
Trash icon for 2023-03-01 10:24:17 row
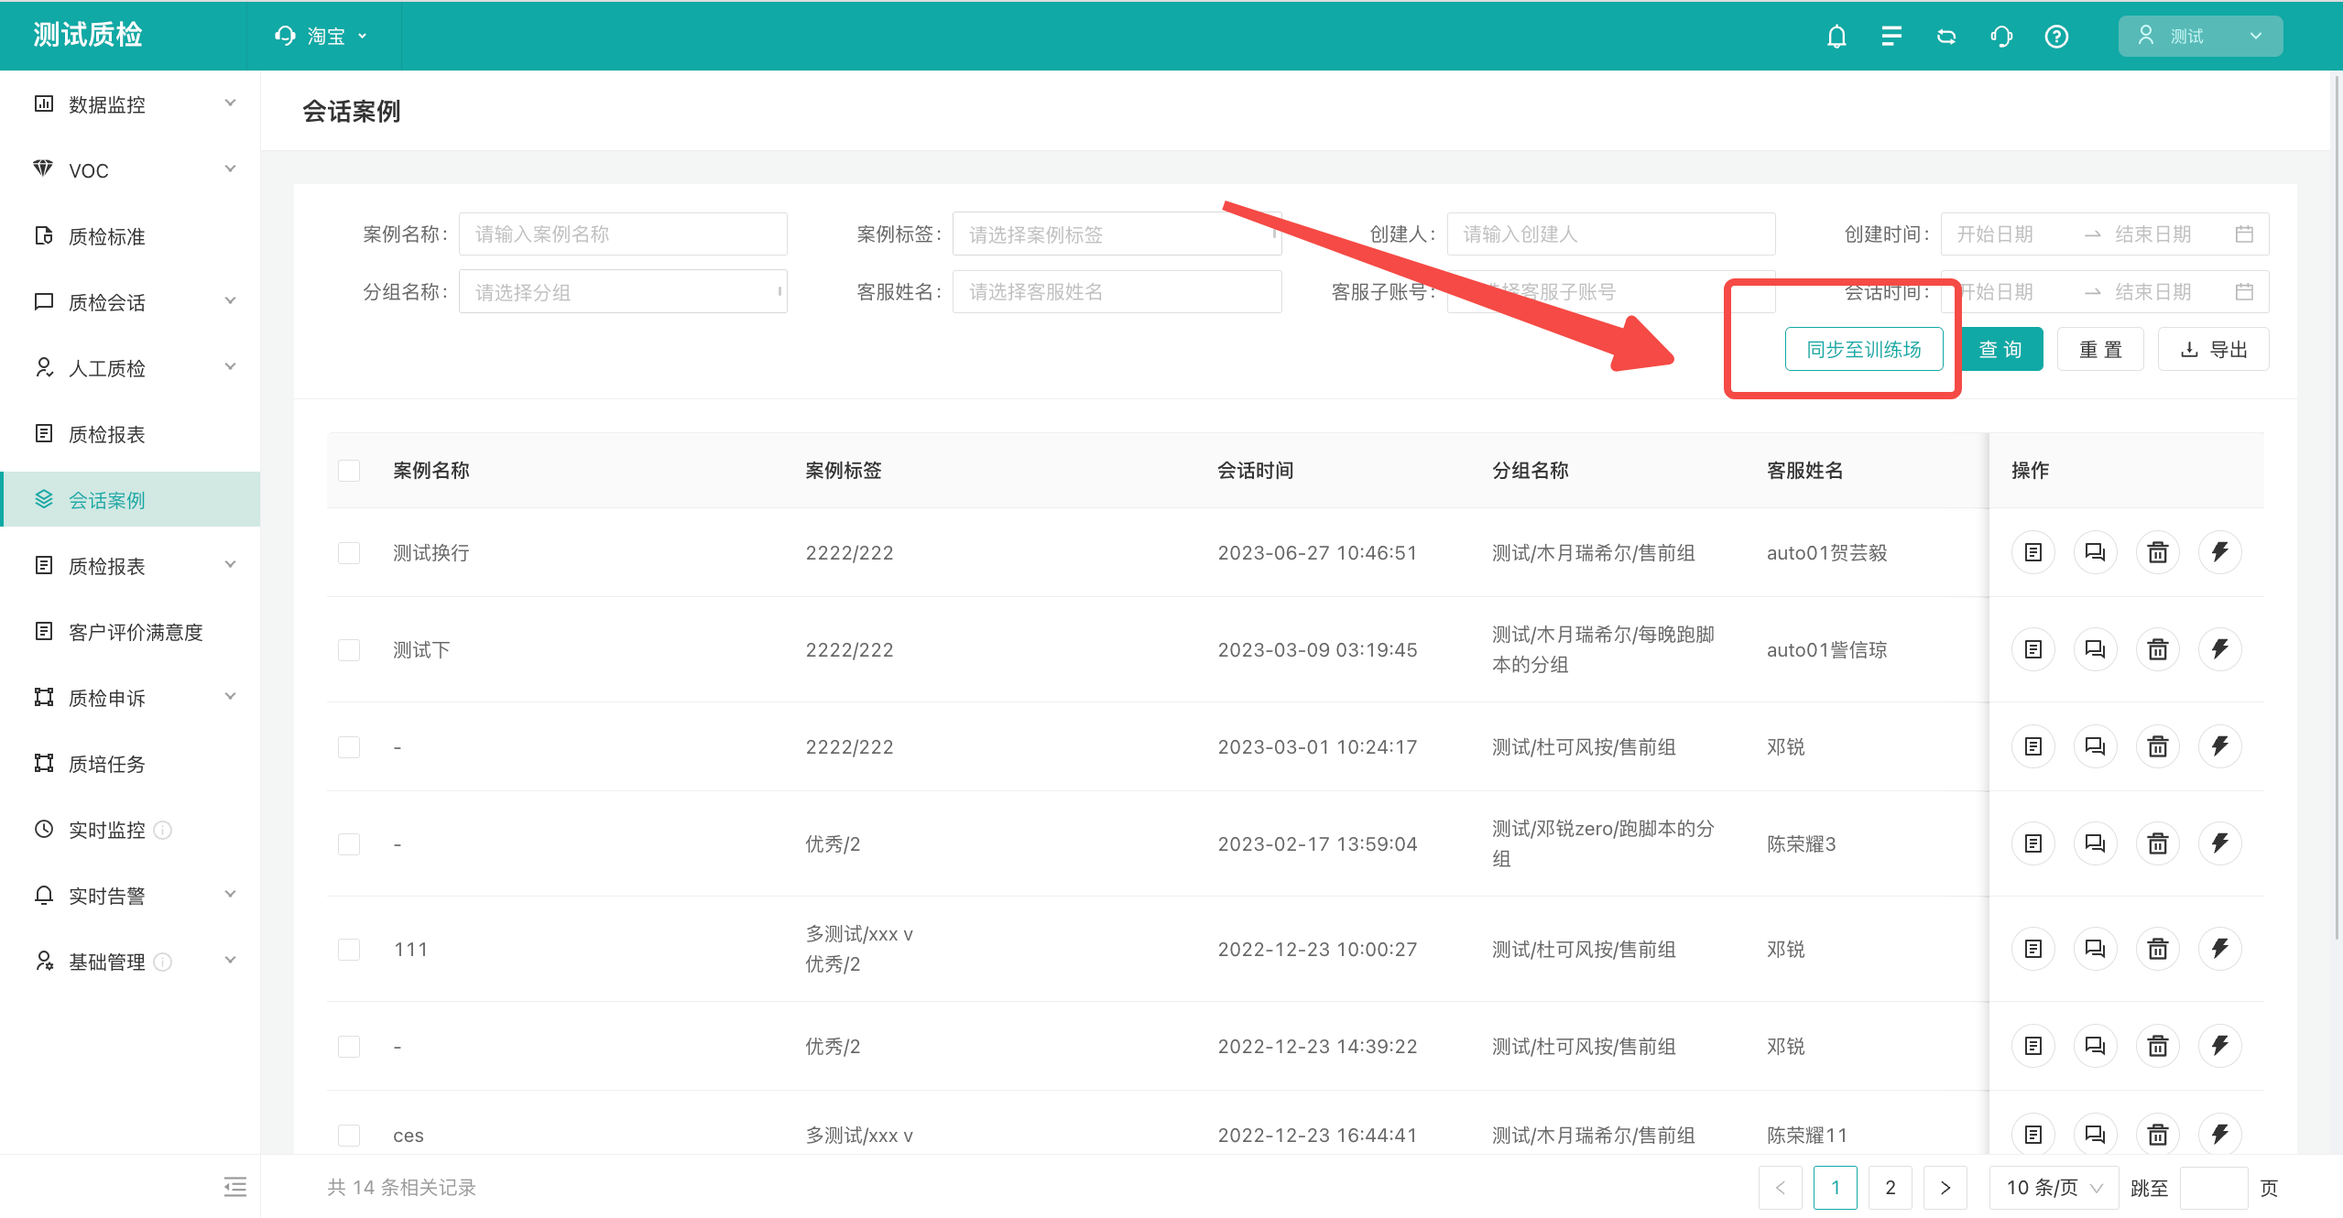(x=2158, y=746)
